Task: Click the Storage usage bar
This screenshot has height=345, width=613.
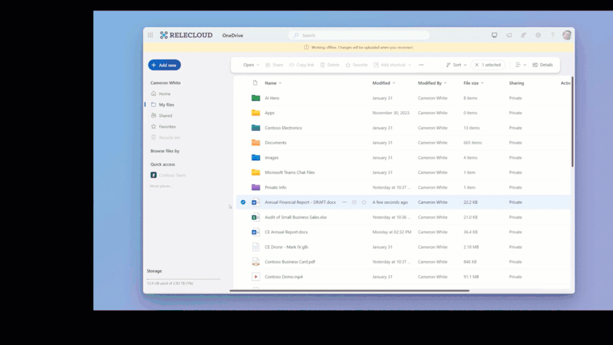Action: click(x=183, y=279)
